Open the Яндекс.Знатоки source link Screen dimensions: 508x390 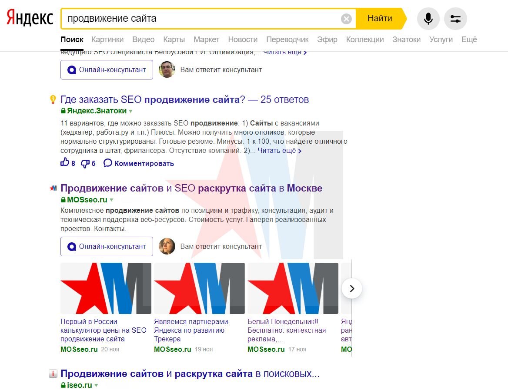pos(97,111)
